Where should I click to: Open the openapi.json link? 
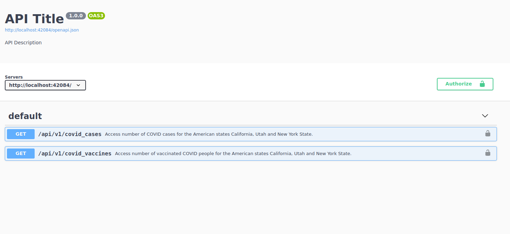(x=42, y=30)
